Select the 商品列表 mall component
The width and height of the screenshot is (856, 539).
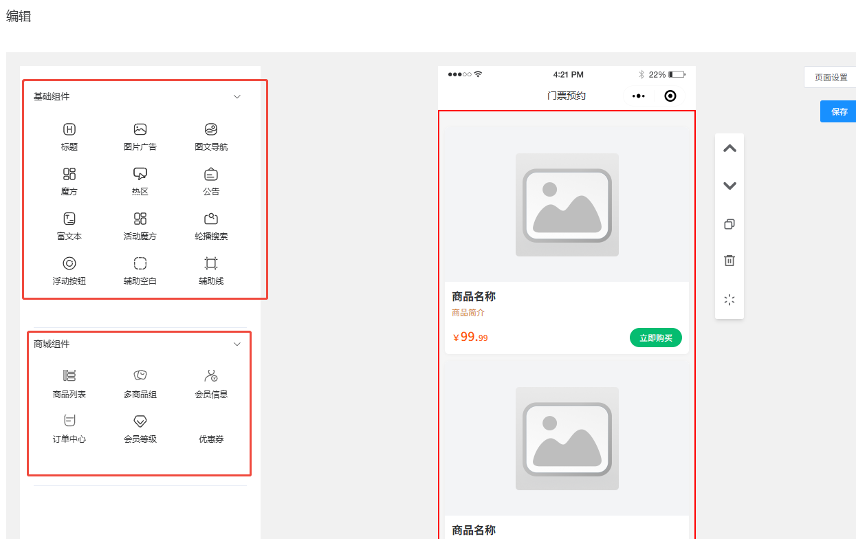[x=69, y=382]
